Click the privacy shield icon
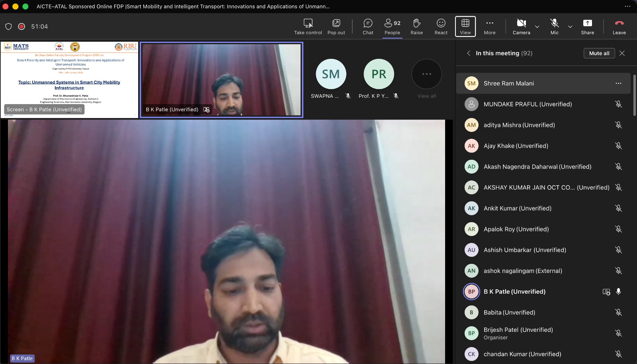637x364 pixels. point(8,27)
